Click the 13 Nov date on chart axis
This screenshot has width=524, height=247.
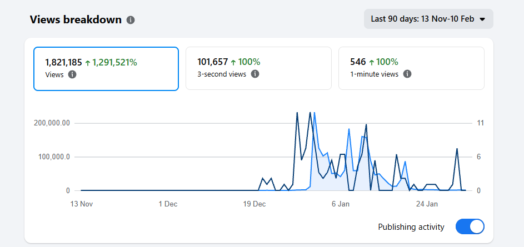tap(81, 204)
